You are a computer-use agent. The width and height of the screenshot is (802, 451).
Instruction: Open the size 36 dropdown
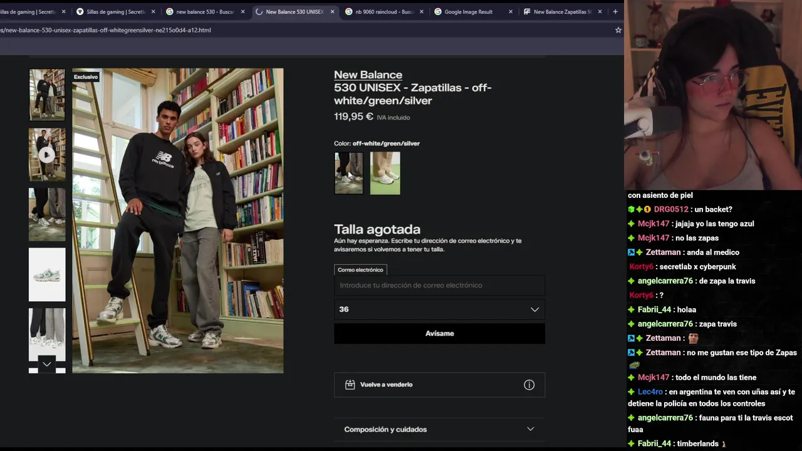(439, 309)
